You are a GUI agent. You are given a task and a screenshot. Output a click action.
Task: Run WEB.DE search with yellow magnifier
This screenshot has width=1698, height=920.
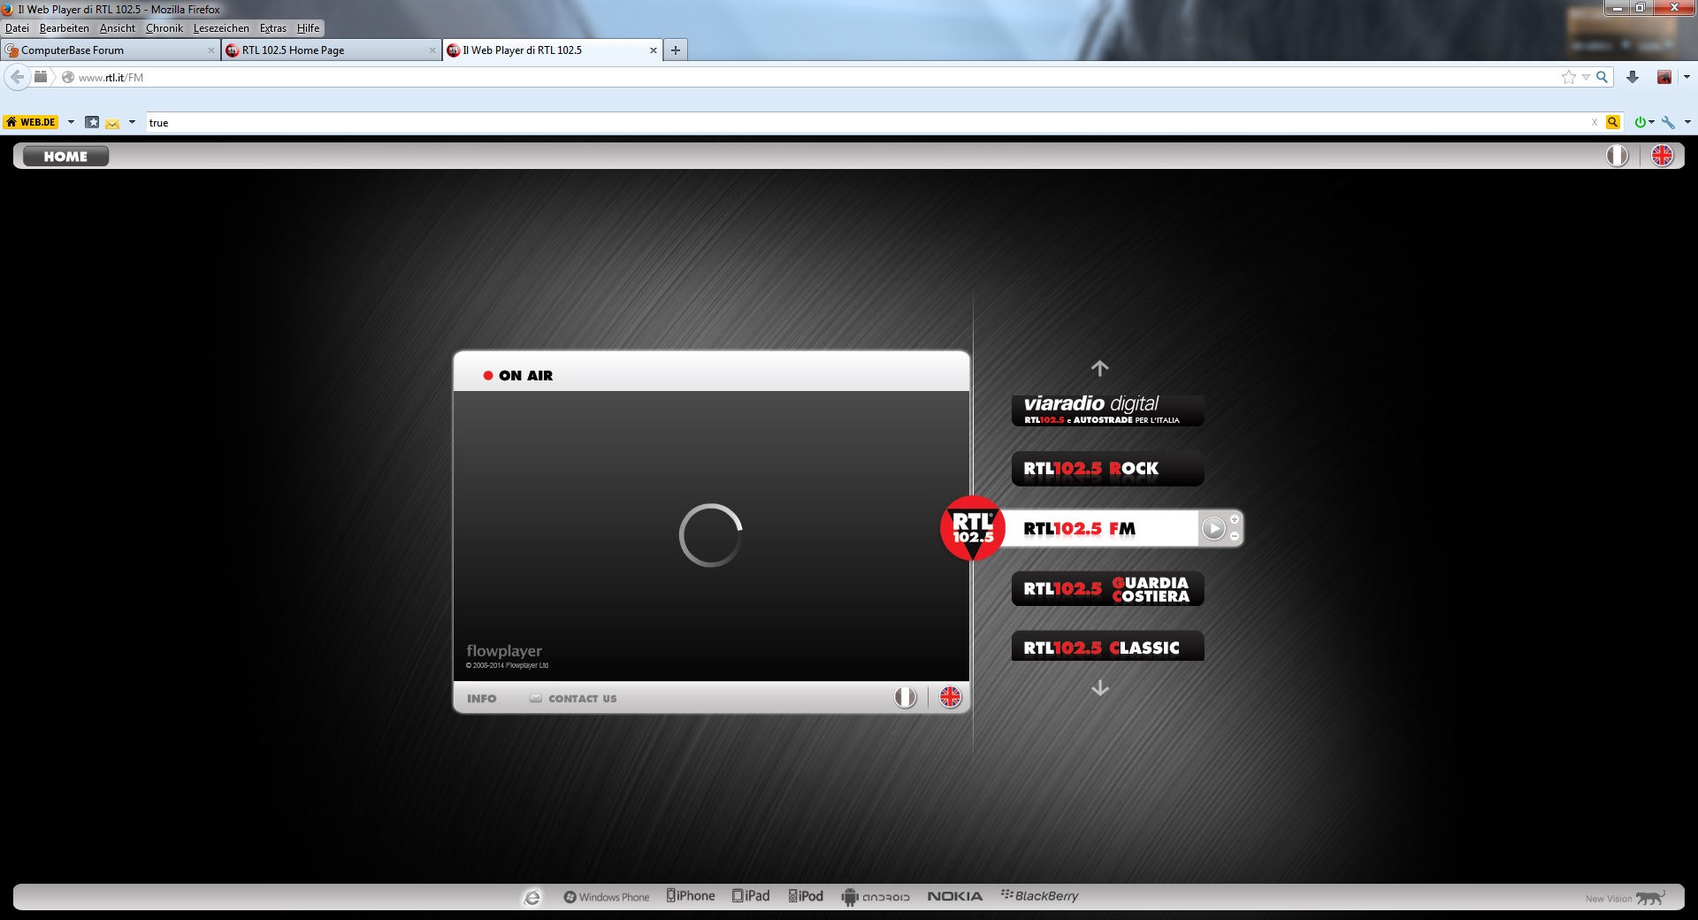[x=1613, y=122]
